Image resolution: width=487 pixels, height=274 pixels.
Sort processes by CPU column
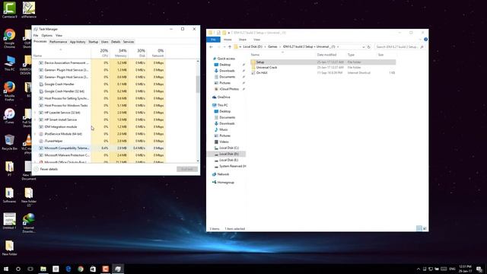(100, 53)
